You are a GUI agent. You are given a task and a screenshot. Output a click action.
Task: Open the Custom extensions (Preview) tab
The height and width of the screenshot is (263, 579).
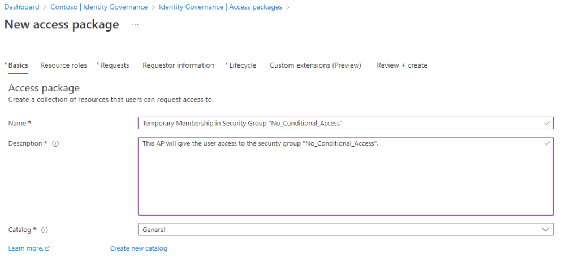click(x=315, y=65)
